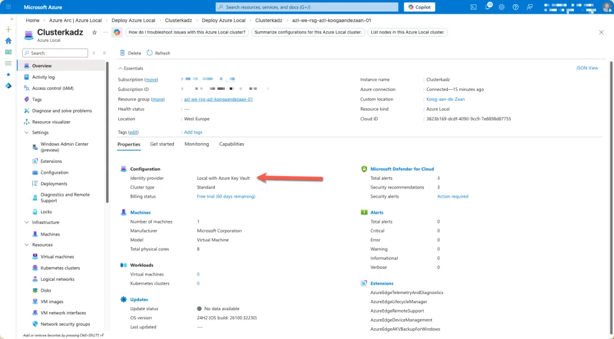Image resolution: width=614 pixels, height=339 pixels.
Task: Click the Home icon in left rail
Action: coord(8,41)
